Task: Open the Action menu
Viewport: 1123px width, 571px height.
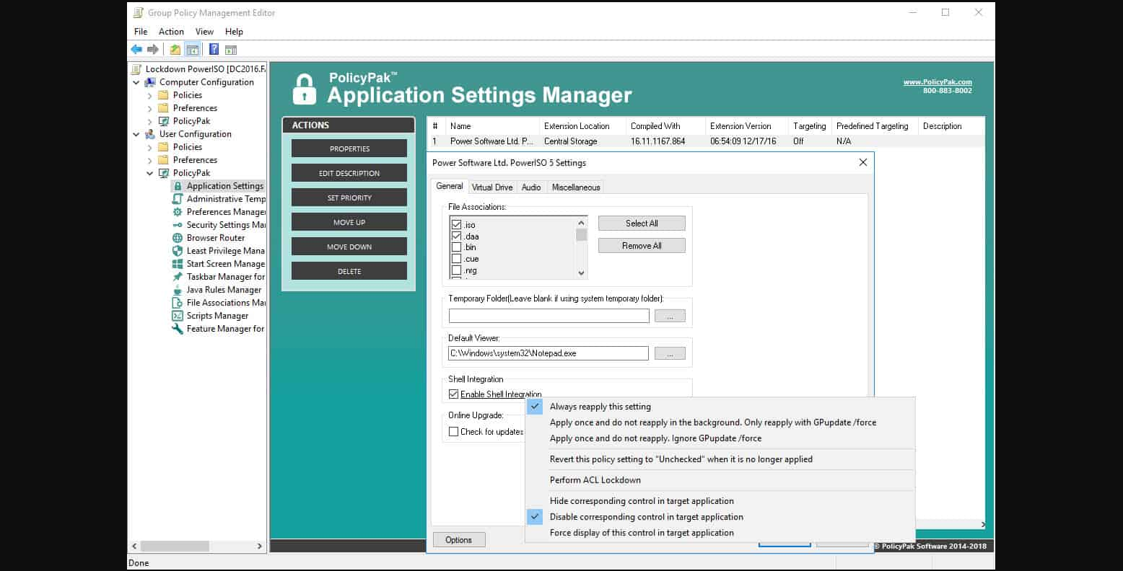Action: pyautogui.click(x=171, y=32)
